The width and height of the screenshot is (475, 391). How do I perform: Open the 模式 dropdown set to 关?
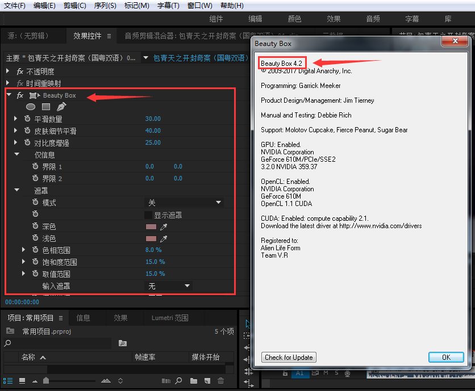pos(185,202)
